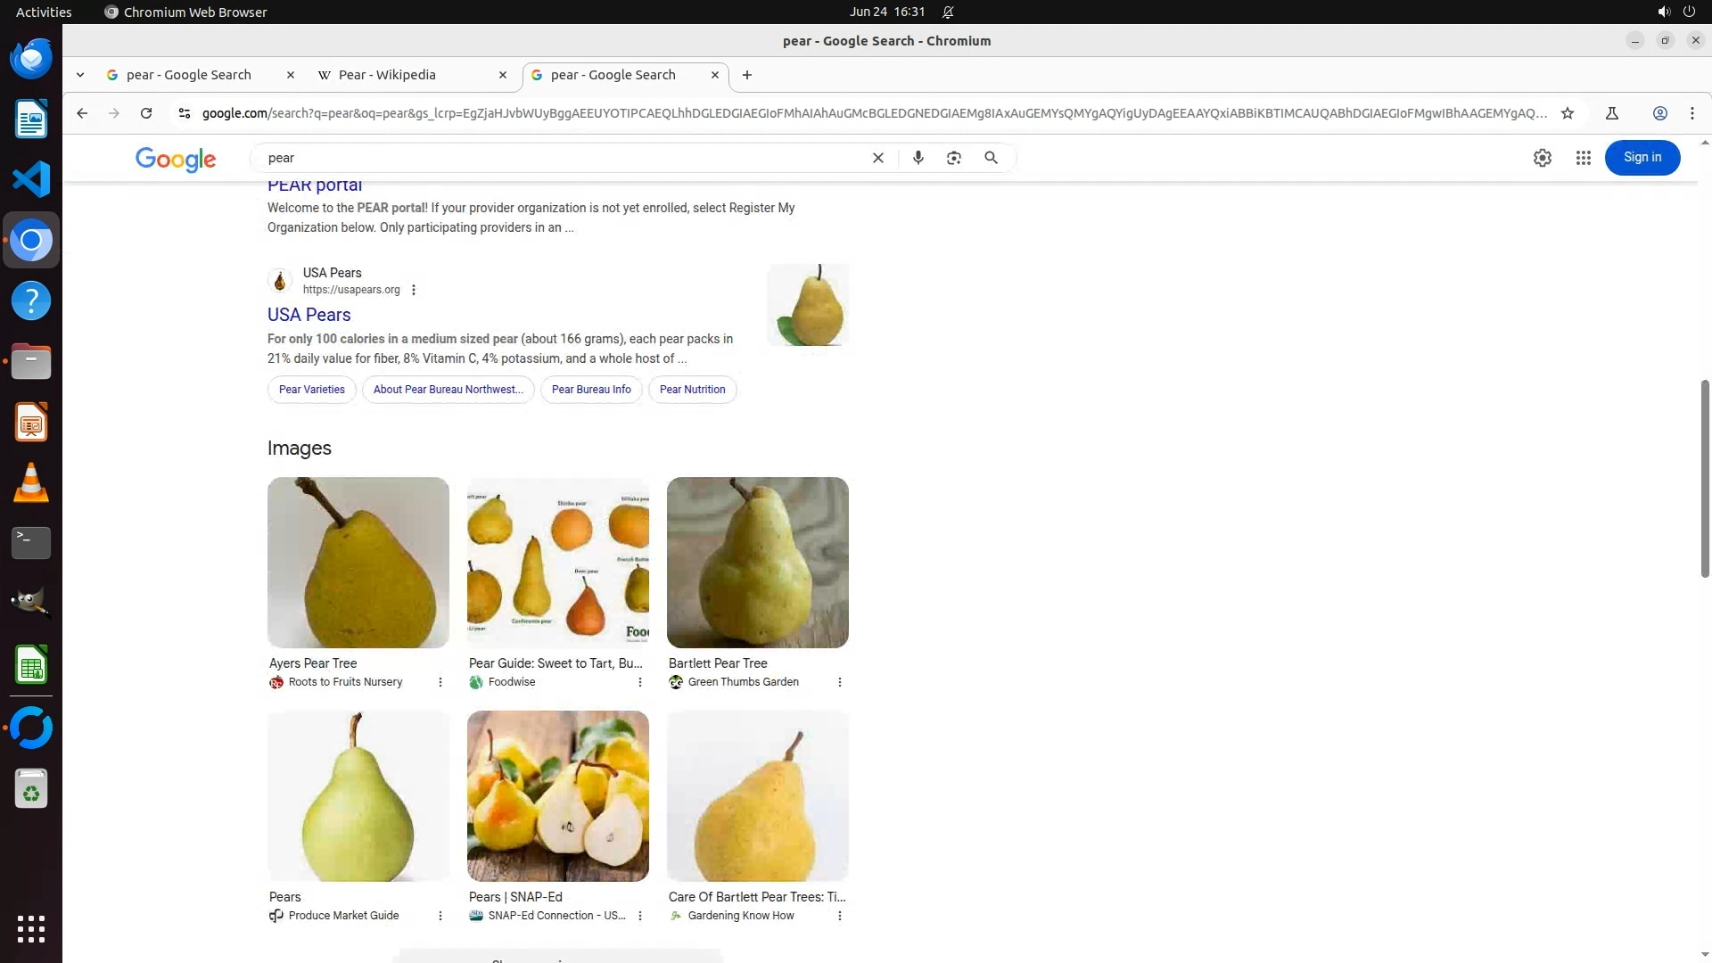Click the magnifier search icon
Image resolution: width=1712 pixels, height=963 pixels.
pyautogui.click(x=991, y=158)
